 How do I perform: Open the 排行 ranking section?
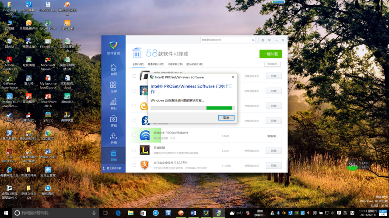(x=113, y=104)
